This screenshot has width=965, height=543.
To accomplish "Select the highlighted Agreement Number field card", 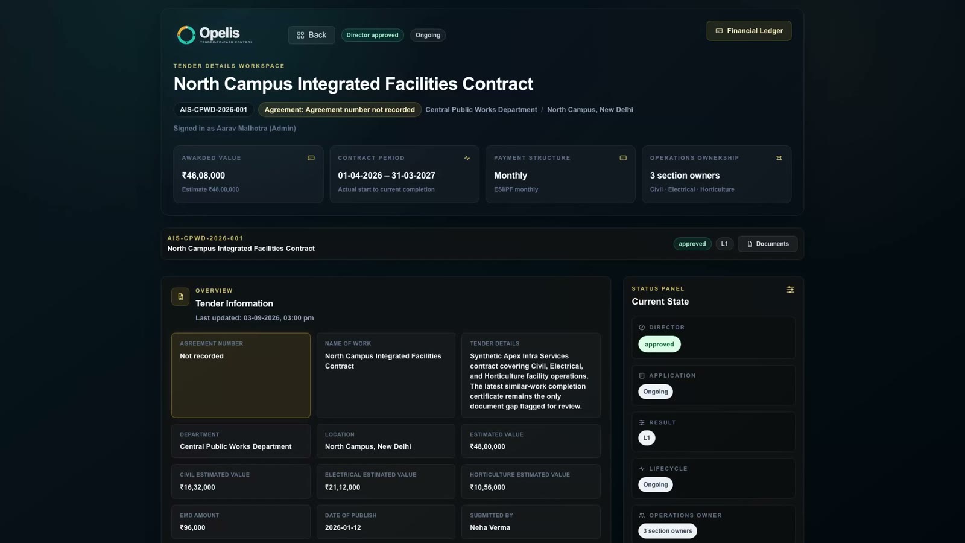I will point(241,375).
